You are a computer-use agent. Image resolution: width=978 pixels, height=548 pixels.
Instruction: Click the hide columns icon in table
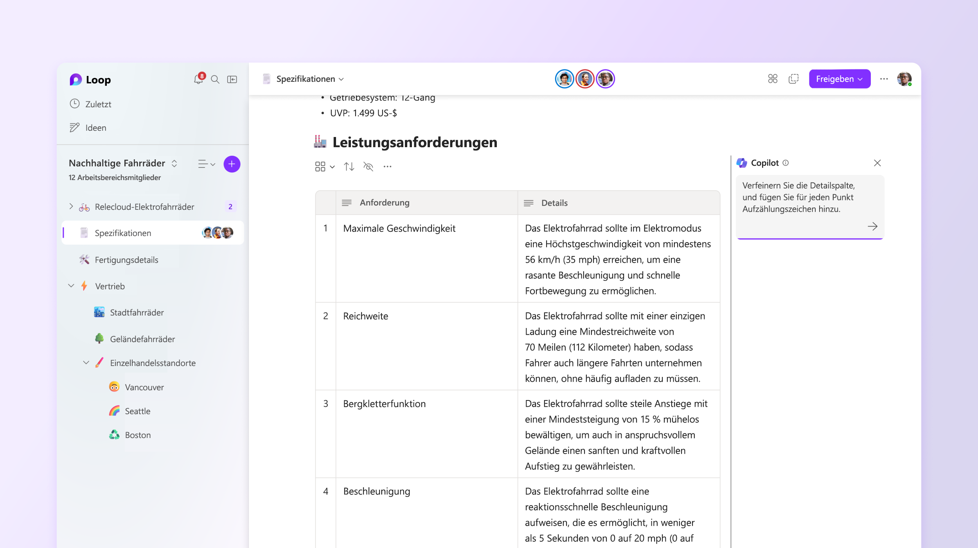tap(368, 167)
